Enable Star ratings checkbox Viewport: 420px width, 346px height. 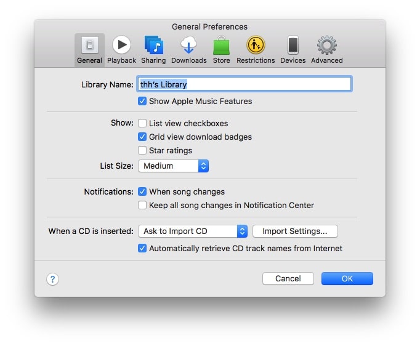tap(142, 150)
